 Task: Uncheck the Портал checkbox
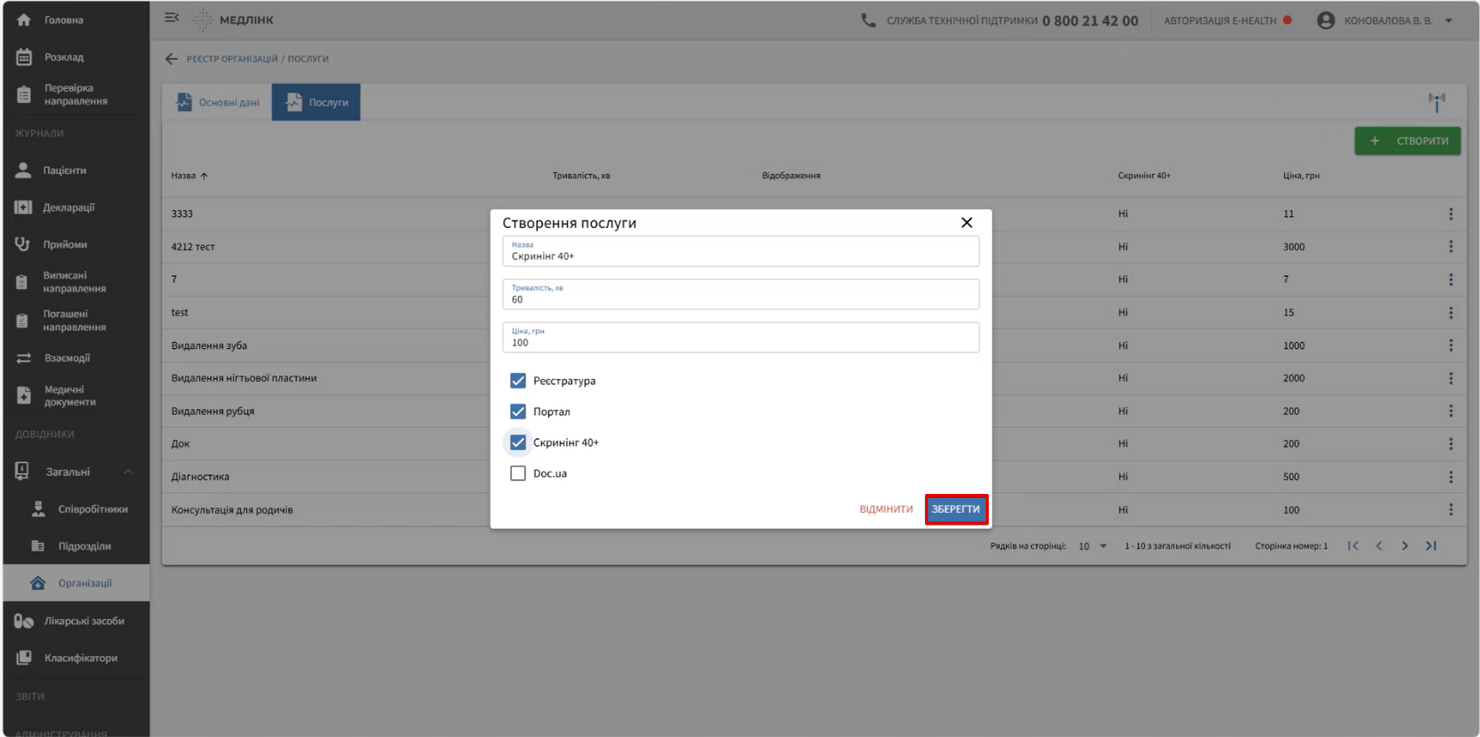[x=518, y=411]
